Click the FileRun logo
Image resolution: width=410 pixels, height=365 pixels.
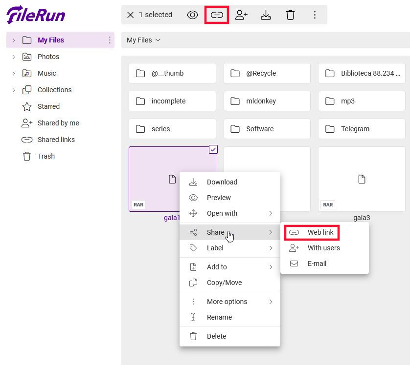[x=36, y=15]
